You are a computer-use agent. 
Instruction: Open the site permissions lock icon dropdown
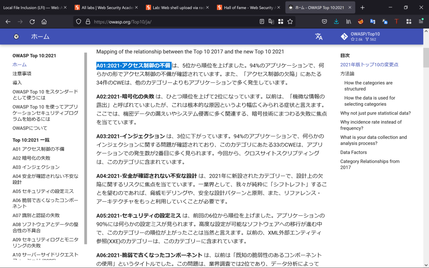point(88,21)
